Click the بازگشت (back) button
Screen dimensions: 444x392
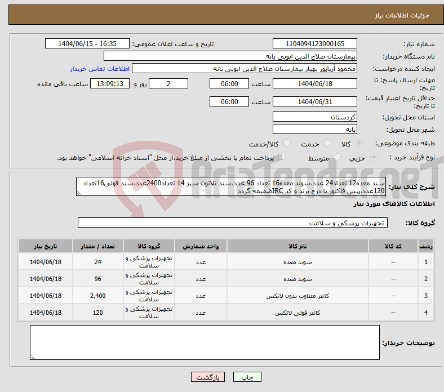(208, 377)
